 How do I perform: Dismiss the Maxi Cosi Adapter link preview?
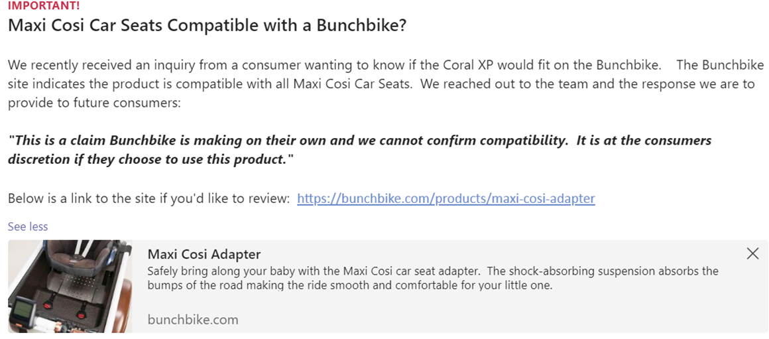point(752,253)
